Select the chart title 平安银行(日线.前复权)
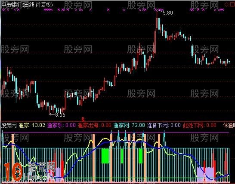Screen dimensions: 235x184 coord(27,5)
